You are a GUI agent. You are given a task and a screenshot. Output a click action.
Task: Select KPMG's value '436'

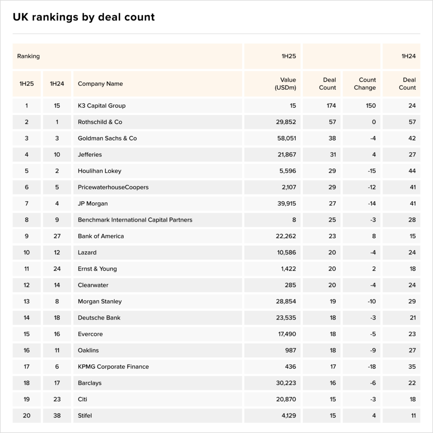pos(290,367)
